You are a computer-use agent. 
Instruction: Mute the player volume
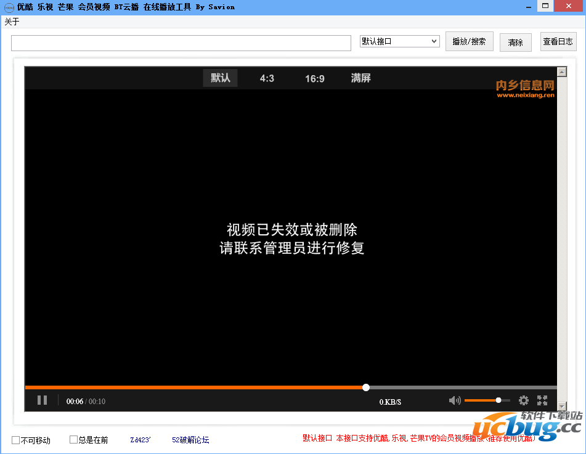(x=455, y=400)
